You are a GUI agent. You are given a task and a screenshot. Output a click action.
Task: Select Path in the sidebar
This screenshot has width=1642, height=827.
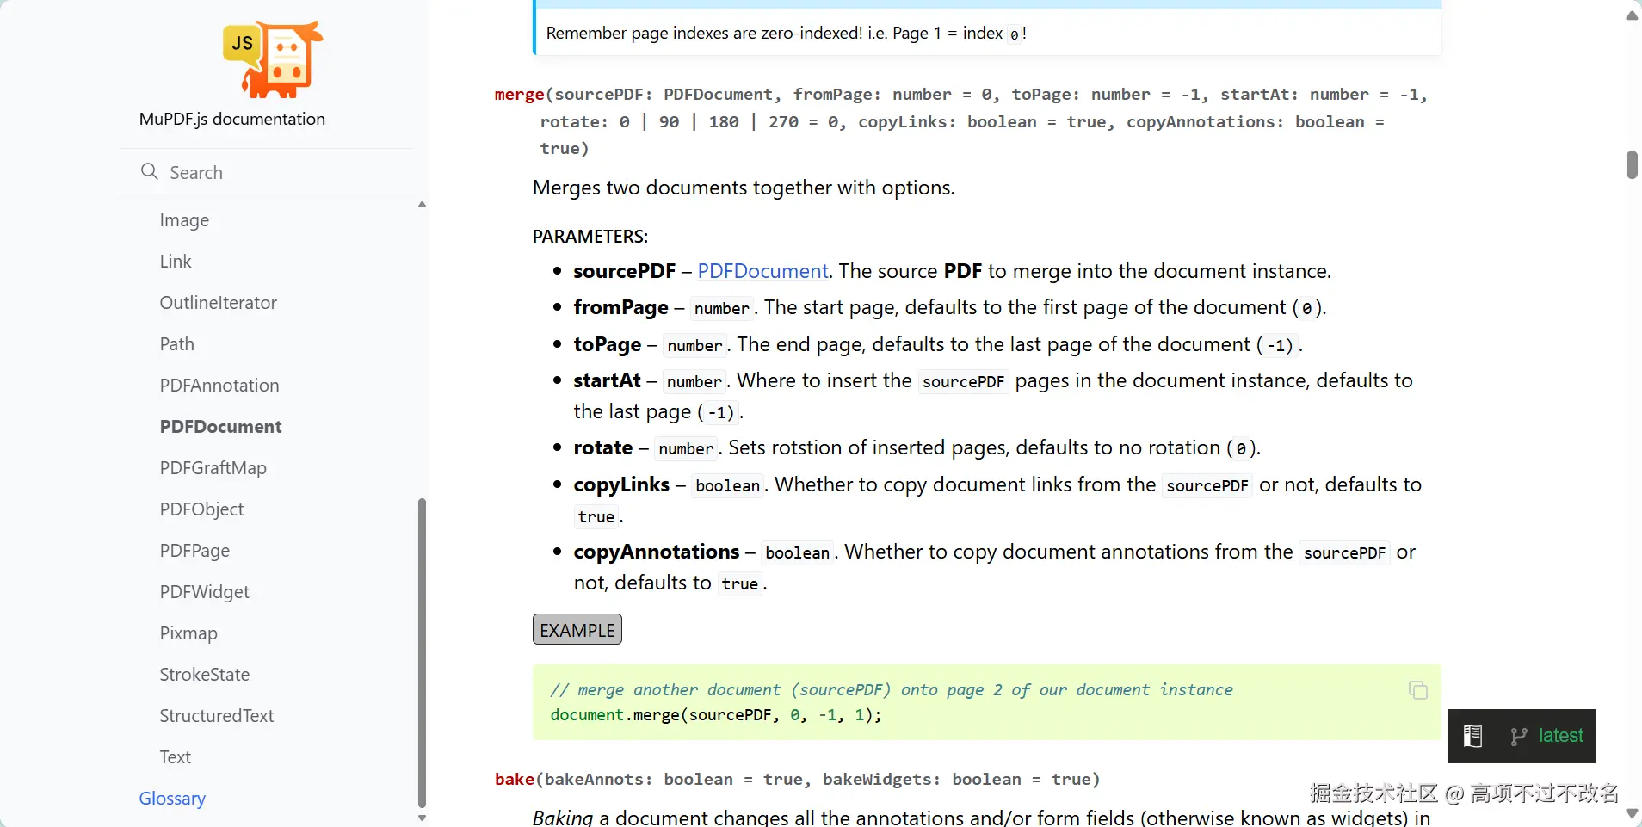pos(177,344)
